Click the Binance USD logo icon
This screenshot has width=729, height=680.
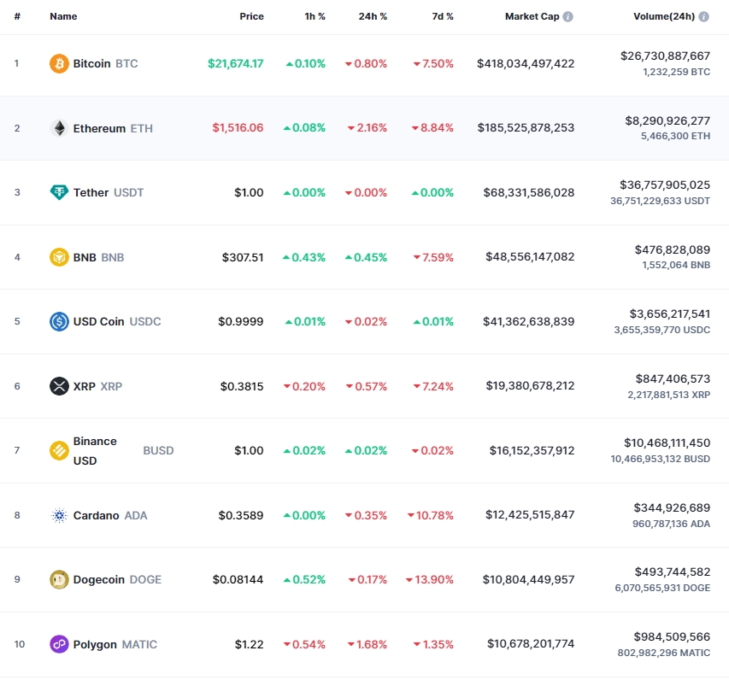[x=59, y=451]
